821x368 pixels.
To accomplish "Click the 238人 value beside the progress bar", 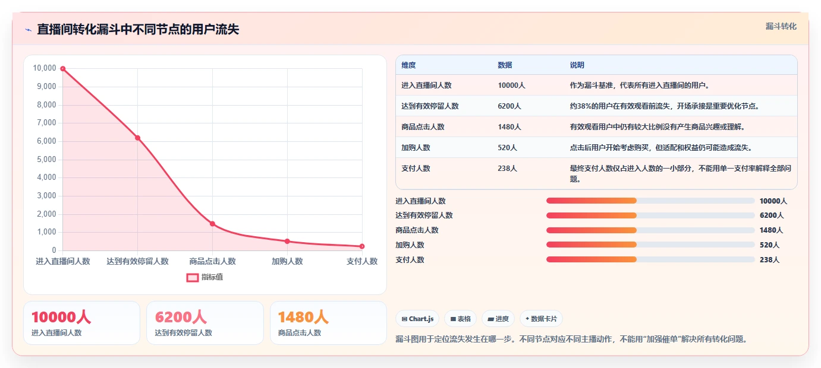I will pyautogui.click(x=769, y=260).
